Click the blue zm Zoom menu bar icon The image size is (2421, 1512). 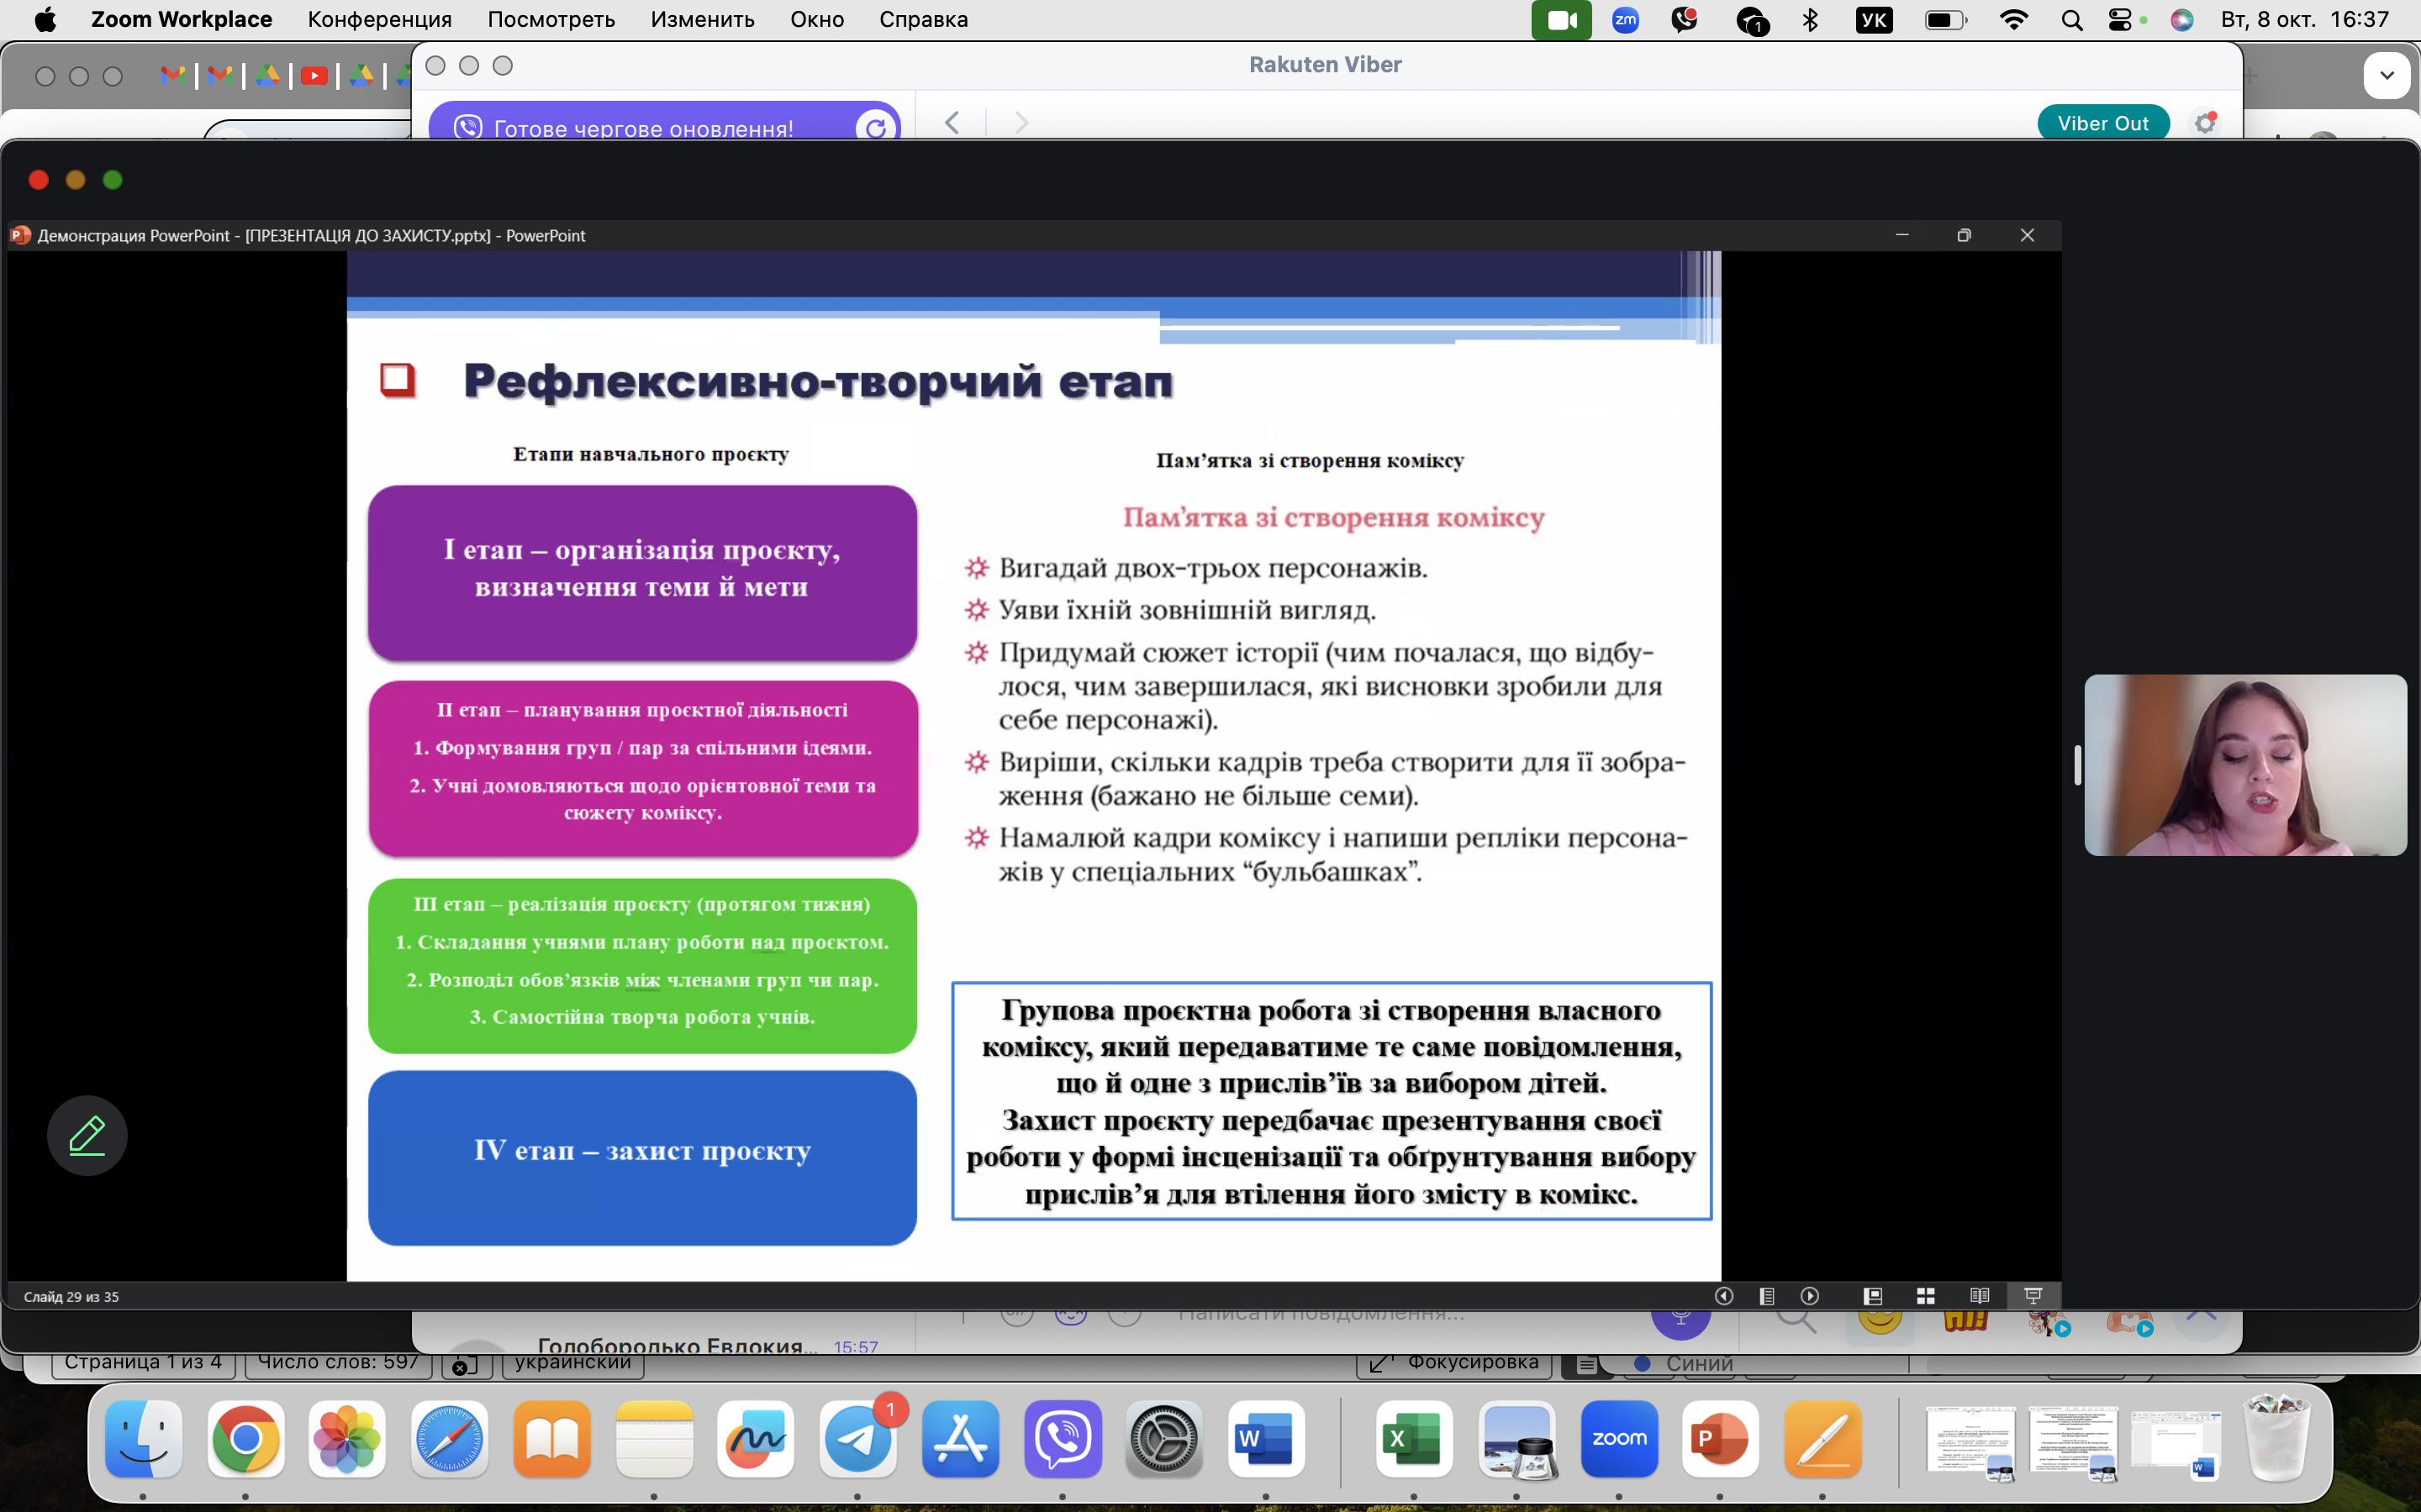pos(1626,20)
